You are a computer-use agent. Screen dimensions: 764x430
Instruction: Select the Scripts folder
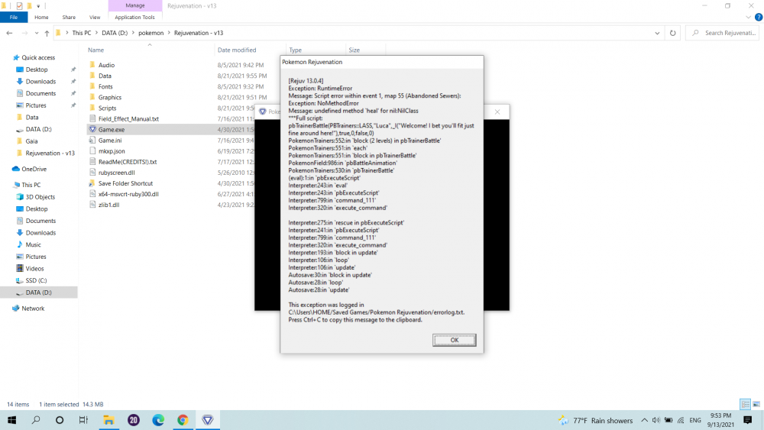click(x=107, y=108)
